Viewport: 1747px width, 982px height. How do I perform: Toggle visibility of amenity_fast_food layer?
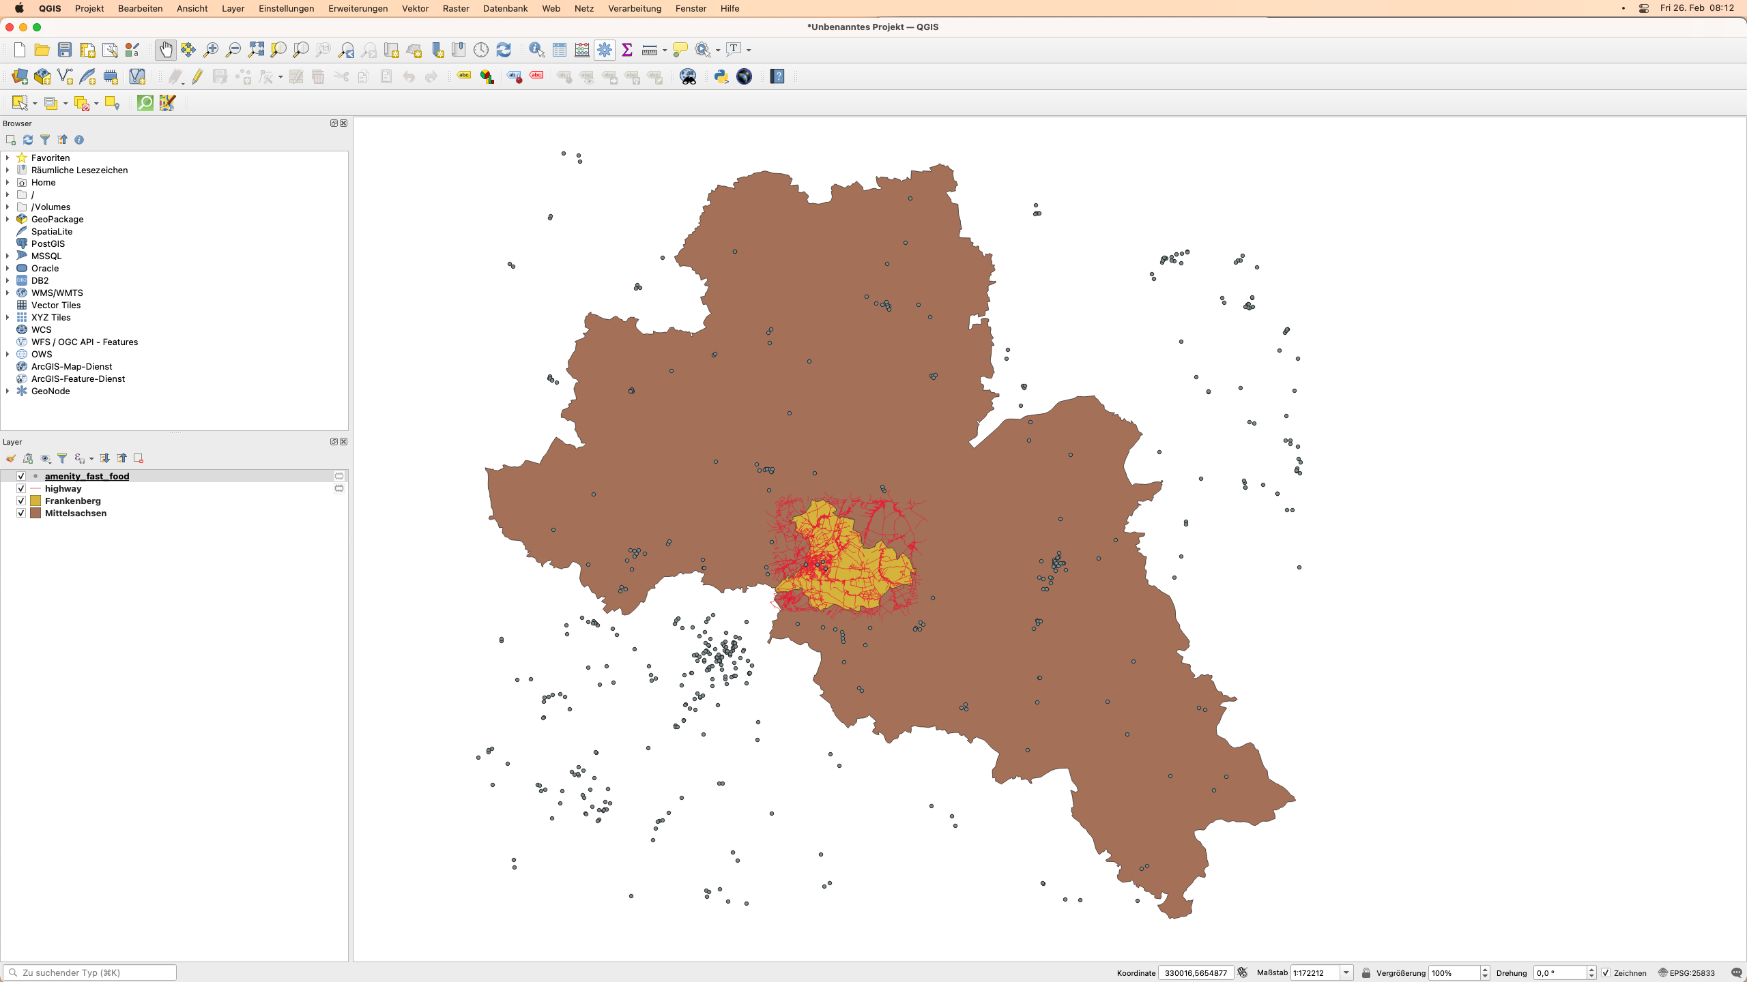pyautogui.click(x=21, y=476)
